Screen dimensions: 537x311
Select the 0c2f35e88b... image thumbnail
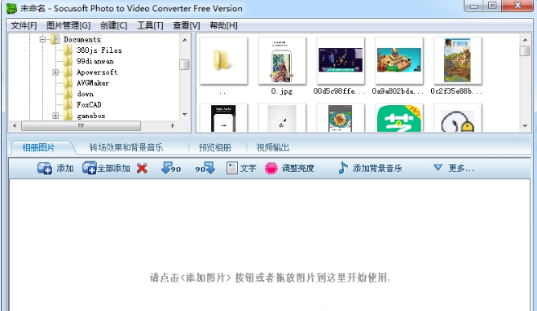(457, 60)
